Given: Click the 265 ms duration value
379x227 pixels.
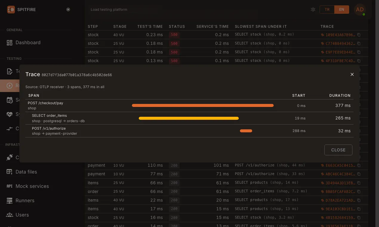Looking at the screenshot, I should coord(343,118).
